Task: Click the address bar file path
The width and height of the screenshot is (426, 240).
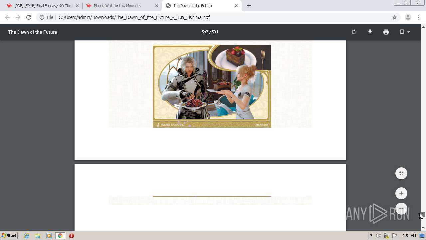Action: coord(134,17)
